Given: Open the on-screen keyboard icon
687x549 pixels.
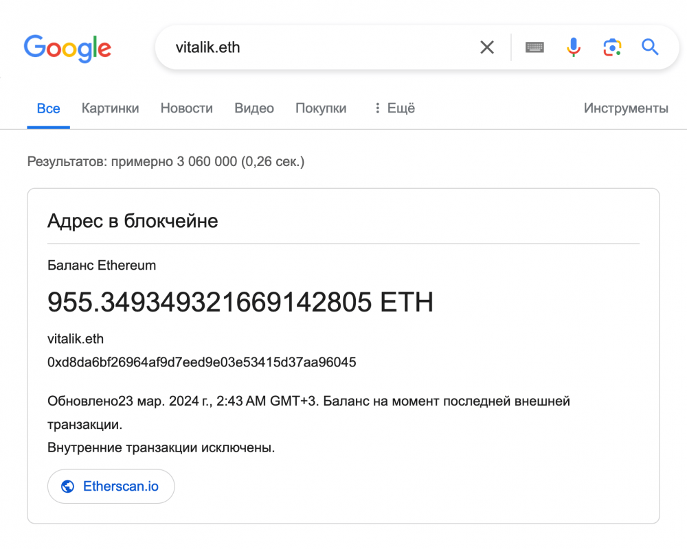Looking at the screenshot, I should click(534, 47).
